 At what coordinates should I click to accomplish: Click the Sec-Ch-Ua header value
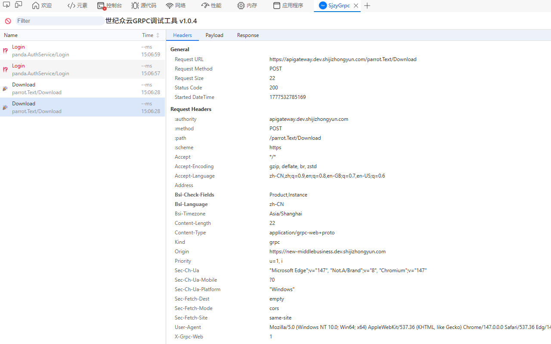(x=348, y=270)
